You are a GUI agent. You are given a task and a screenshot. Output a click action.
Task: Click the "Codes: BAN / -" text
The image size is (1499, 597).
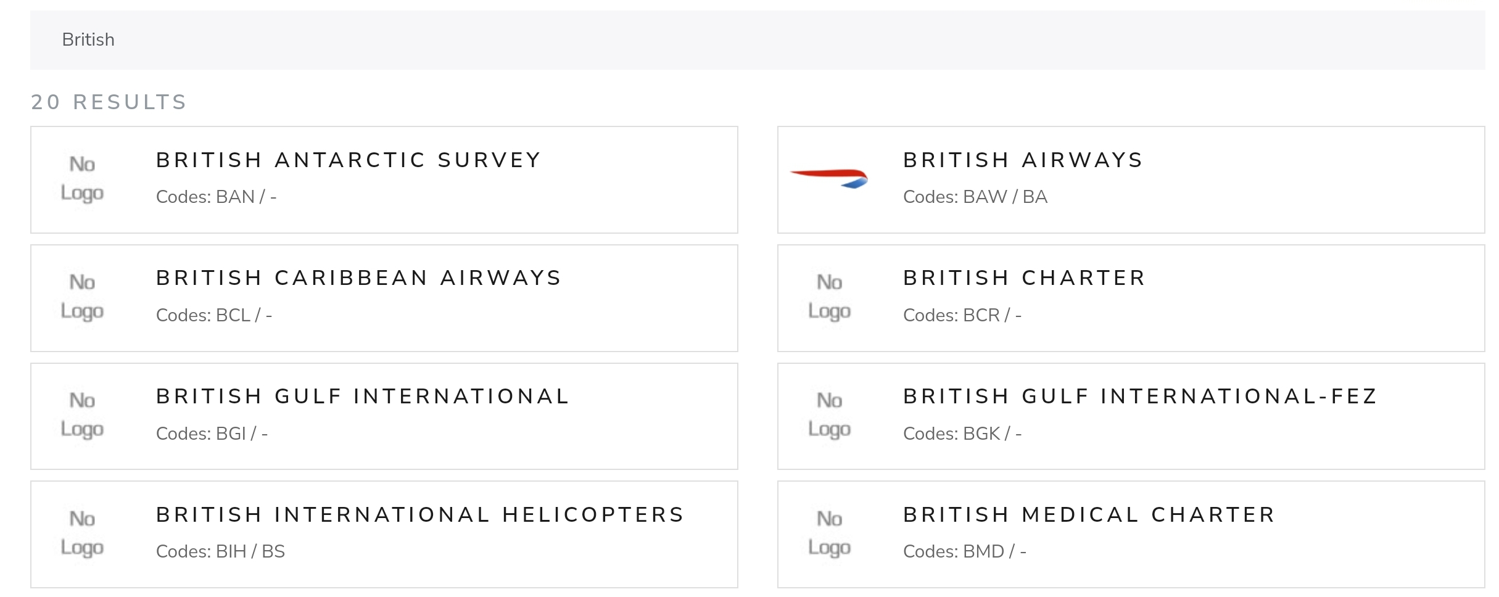pyautogui.click(x=216, y=197)
